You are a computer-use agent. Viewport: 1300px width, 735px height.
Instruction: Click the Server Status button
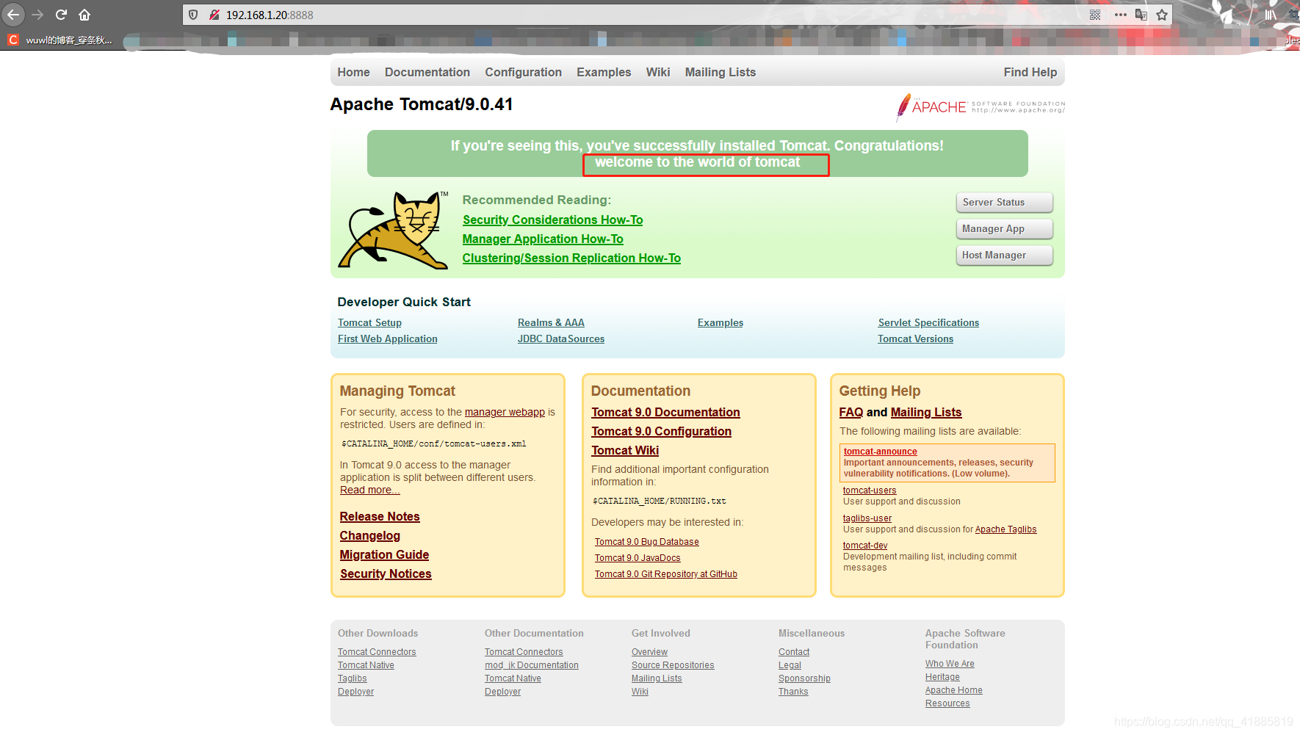(1004, 203)
